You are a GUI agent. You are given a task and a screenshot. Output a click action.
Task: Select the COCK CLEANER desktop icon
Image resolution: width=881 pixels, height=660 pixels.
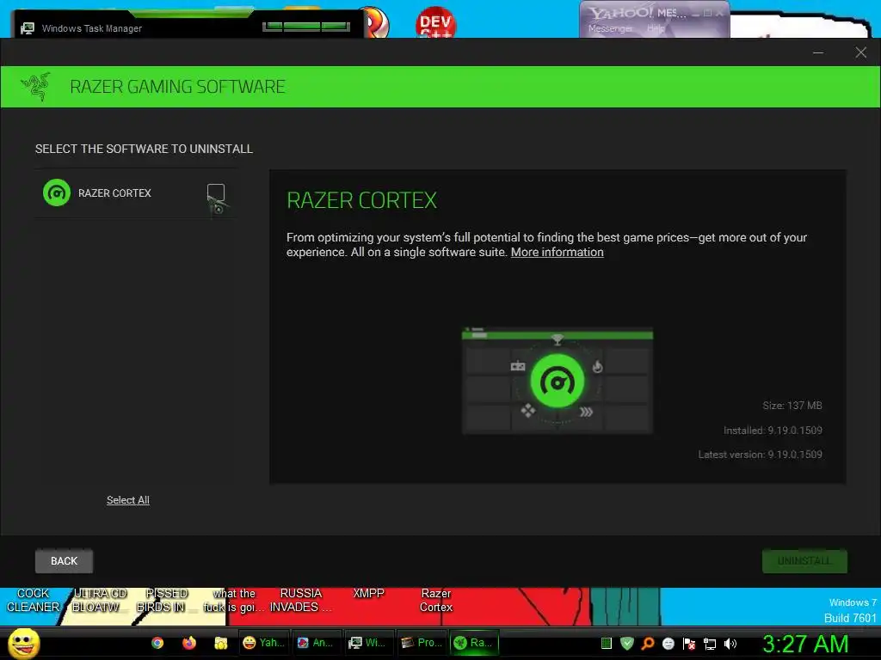(x=34, y=600)
